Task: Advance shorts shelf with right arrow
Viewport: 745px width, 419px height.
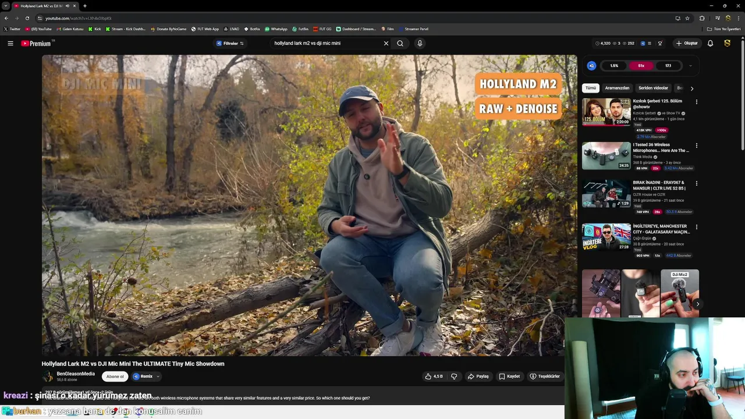Action: pyautogui.click(x=697, y=304)
